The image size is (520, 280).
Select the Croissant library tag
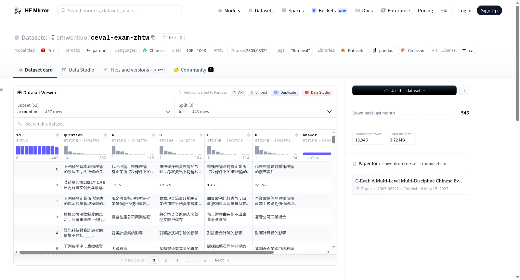[413, 50]
